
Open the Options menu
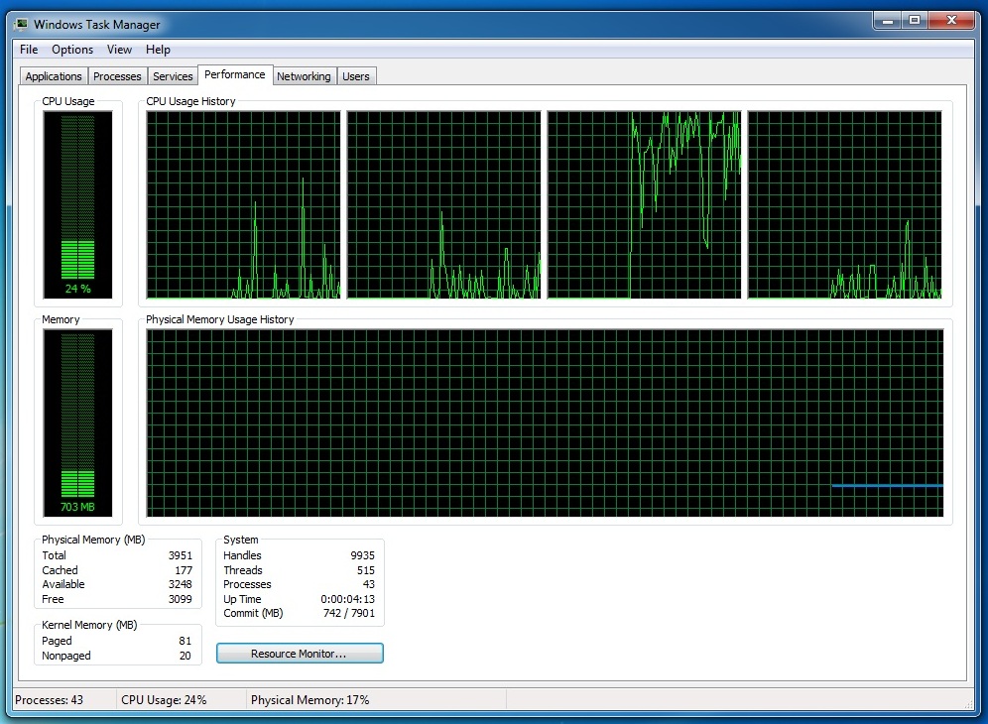coord(72,50)
